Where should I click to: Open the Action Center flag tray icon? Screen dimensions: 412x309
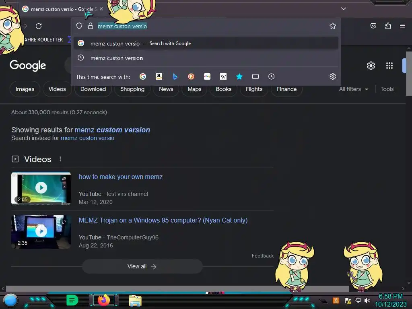[348, 300]
